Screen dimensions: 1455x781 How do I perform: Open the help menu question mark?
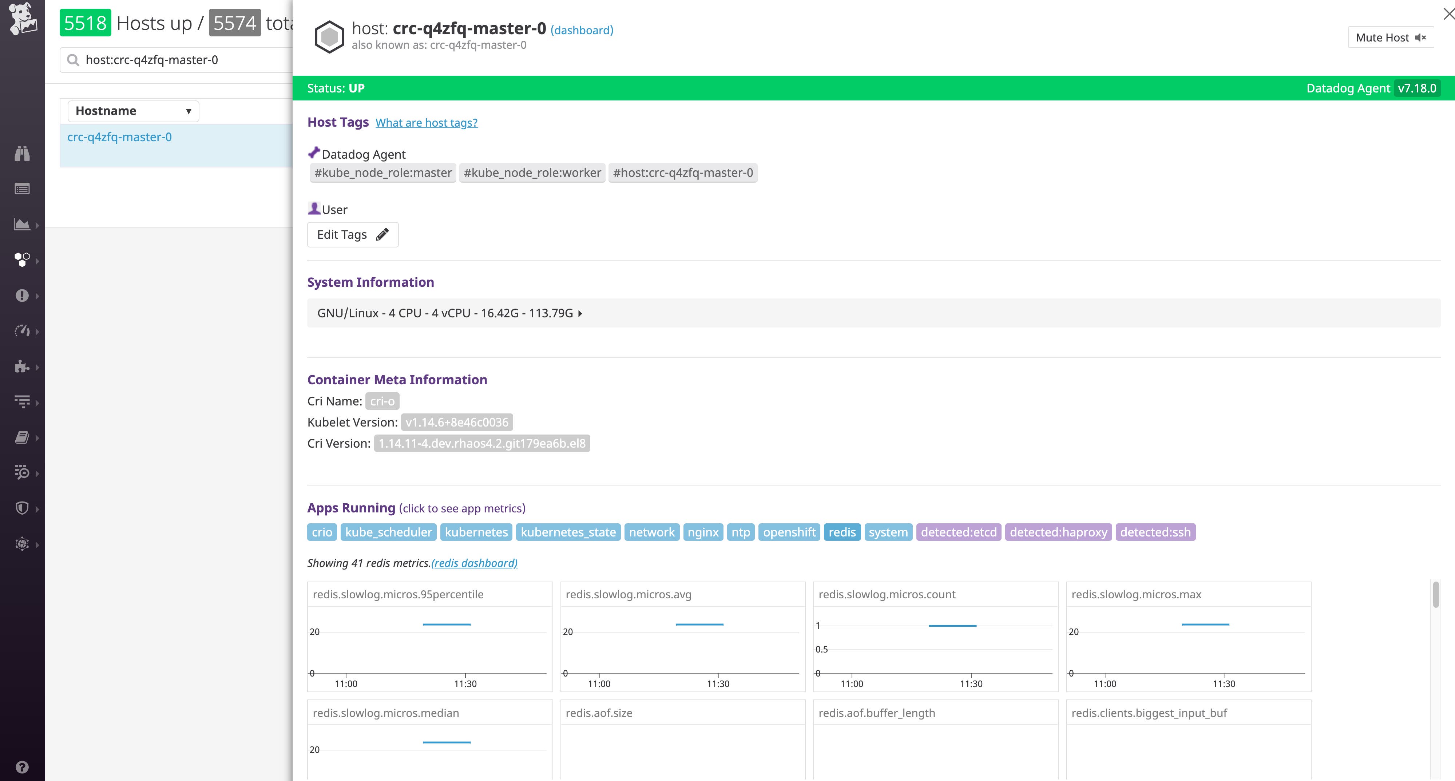(21, 766)
